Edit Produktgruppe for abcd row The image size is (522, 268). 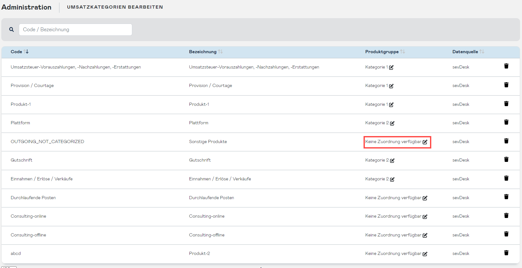pos(425,254)
